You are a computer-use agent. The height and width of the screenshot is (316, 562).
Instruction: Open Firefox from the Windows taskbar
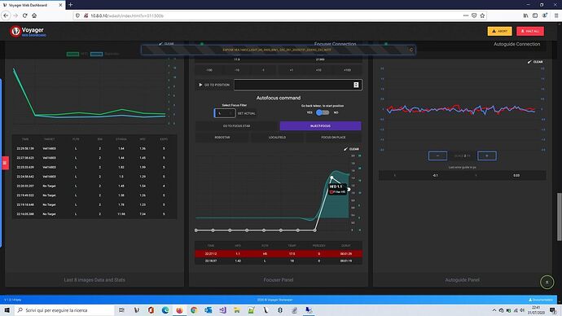click(x=179, y=310)
